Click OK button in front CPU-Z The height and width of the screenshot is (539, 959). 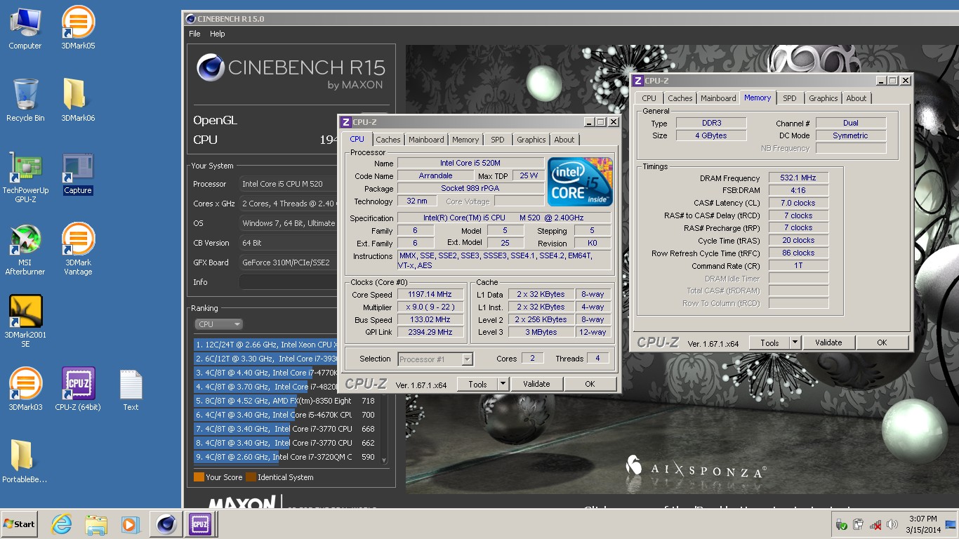(590, 384)
